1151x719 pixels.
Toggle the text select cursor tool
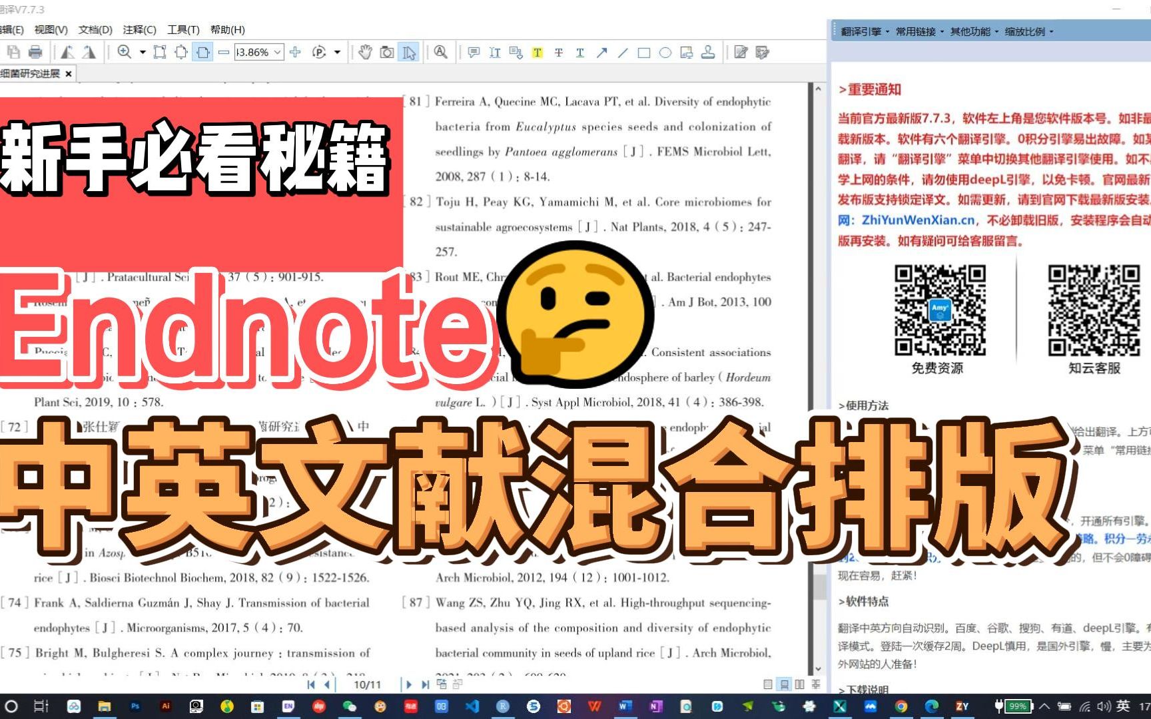[408, 52]
